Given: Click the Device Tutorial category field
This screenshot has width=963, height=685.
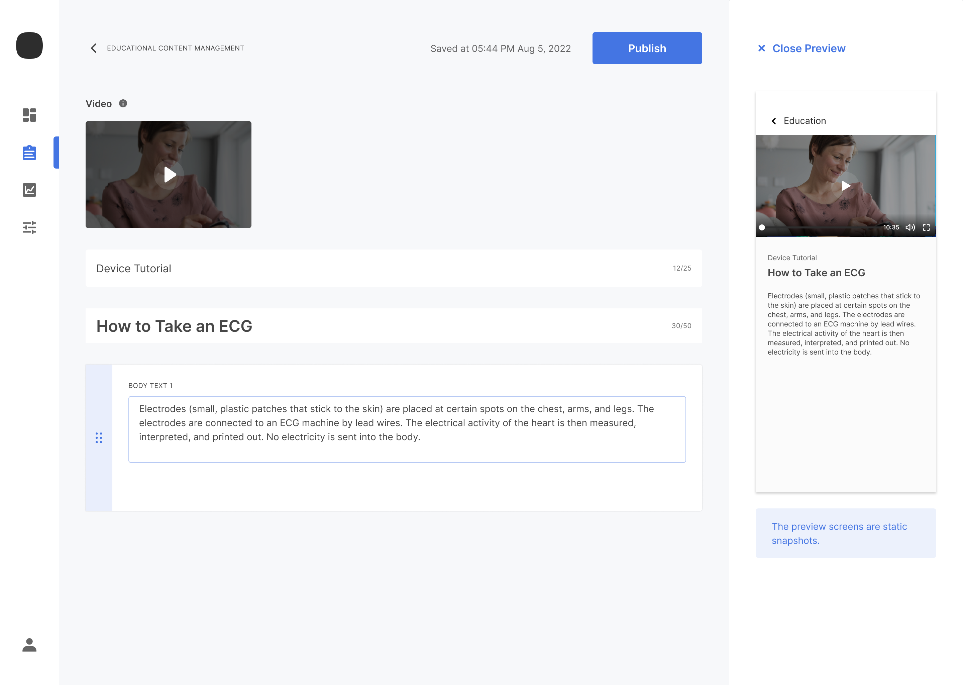Looking at the screenshot, I should pyautogui.click(x=380, y=268).
